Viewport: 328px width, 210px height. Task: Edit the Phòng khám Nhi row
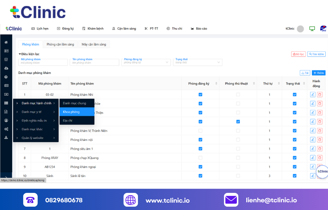coord(313,95)
